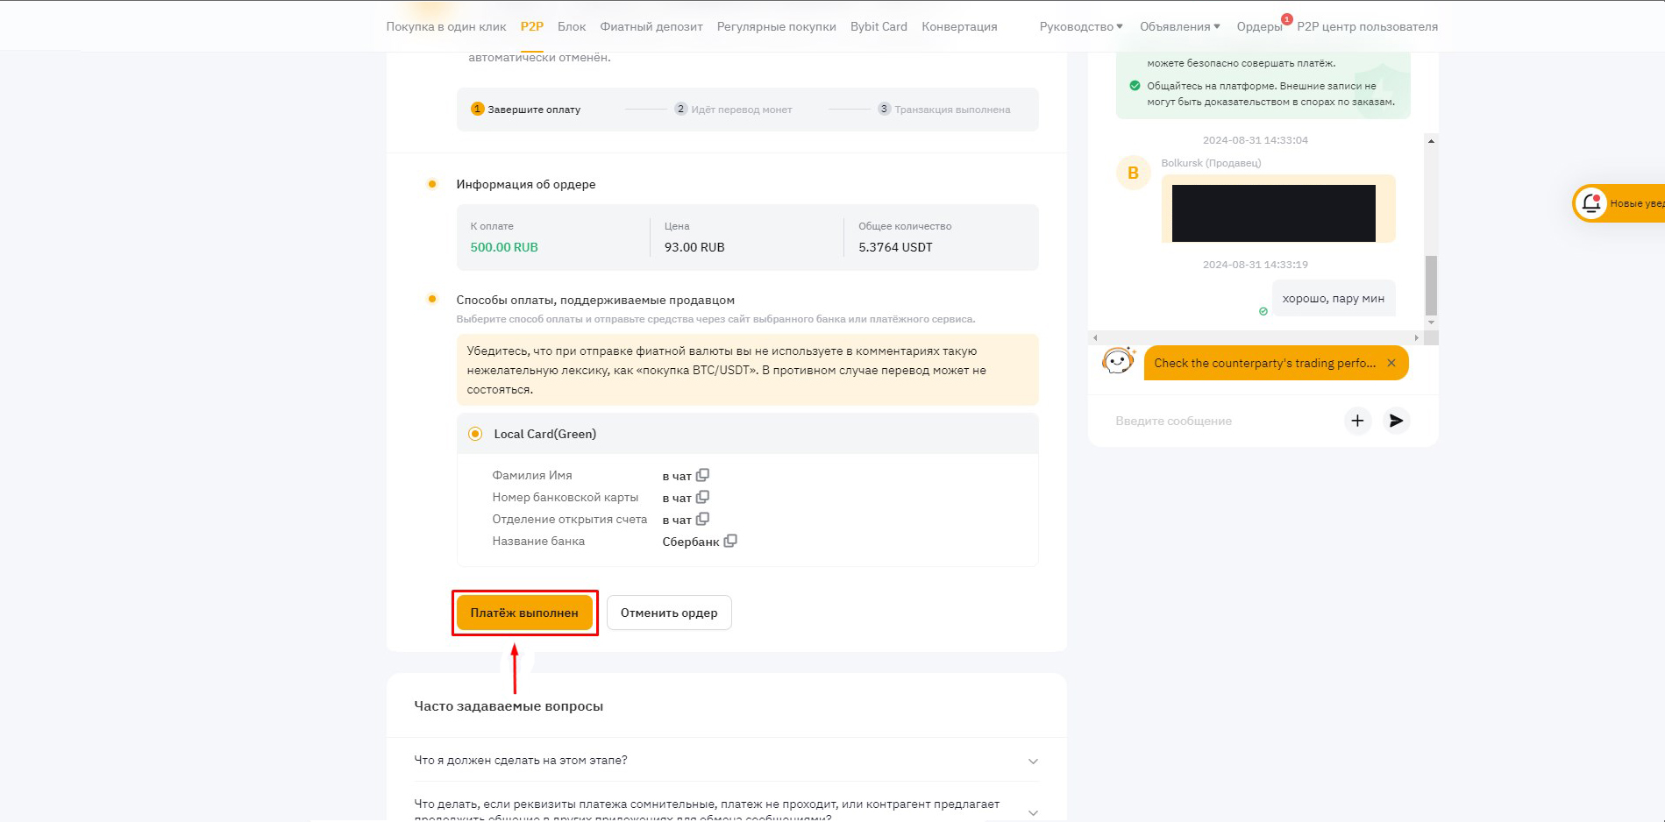Image resolution: width=1665 pixels, height=822 pixels.
Task: Click the message хорошо, пару мин
Action: (1334, 299)
